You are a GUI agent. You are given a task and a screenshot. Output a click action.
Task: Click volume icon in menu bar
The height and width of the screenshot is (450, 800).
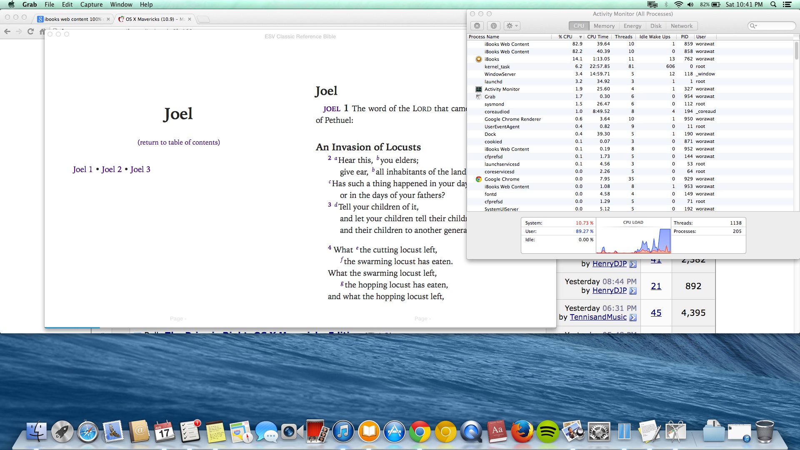point(690,5)
